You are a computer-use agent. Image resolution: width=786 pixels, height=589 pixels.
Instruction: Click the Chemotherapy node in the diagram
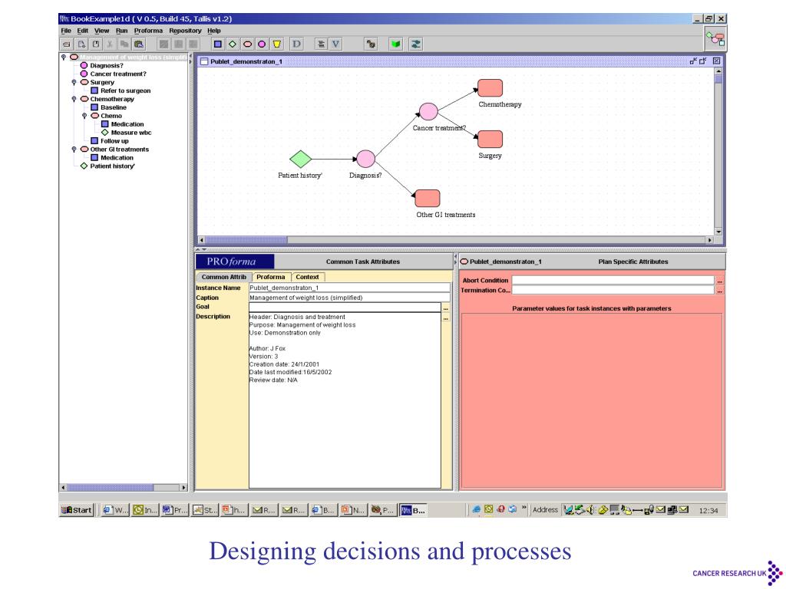point(490,88)
